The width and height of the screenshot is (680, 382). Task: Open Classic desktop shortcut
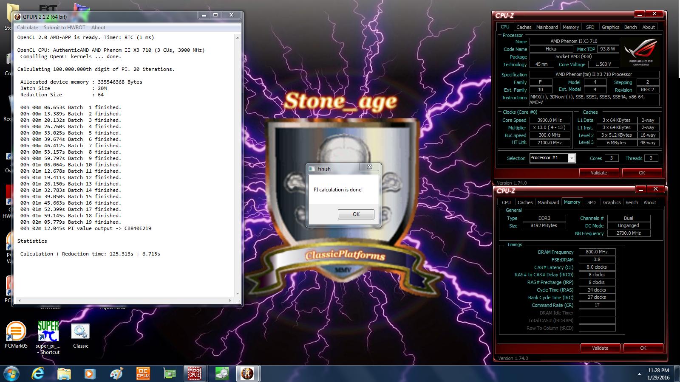[x=80, y=336]
